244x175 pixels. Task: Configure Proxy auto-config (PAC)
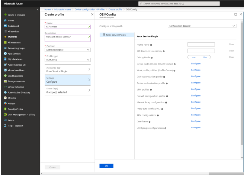[196, 108]
